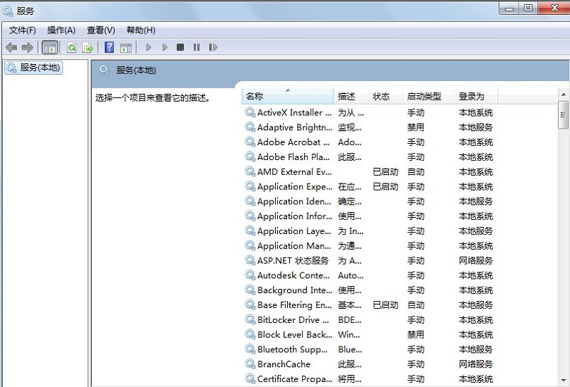570x387 pixels.
Task: Select the Background Intelligent Transfer service
Action: (x=369, y=290)
